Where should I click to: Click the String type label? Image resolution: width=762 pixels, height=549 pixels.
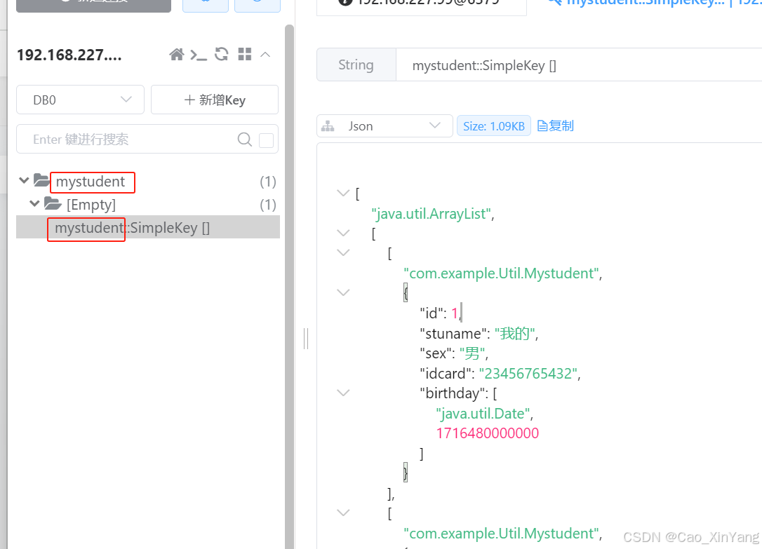[356, 65]
